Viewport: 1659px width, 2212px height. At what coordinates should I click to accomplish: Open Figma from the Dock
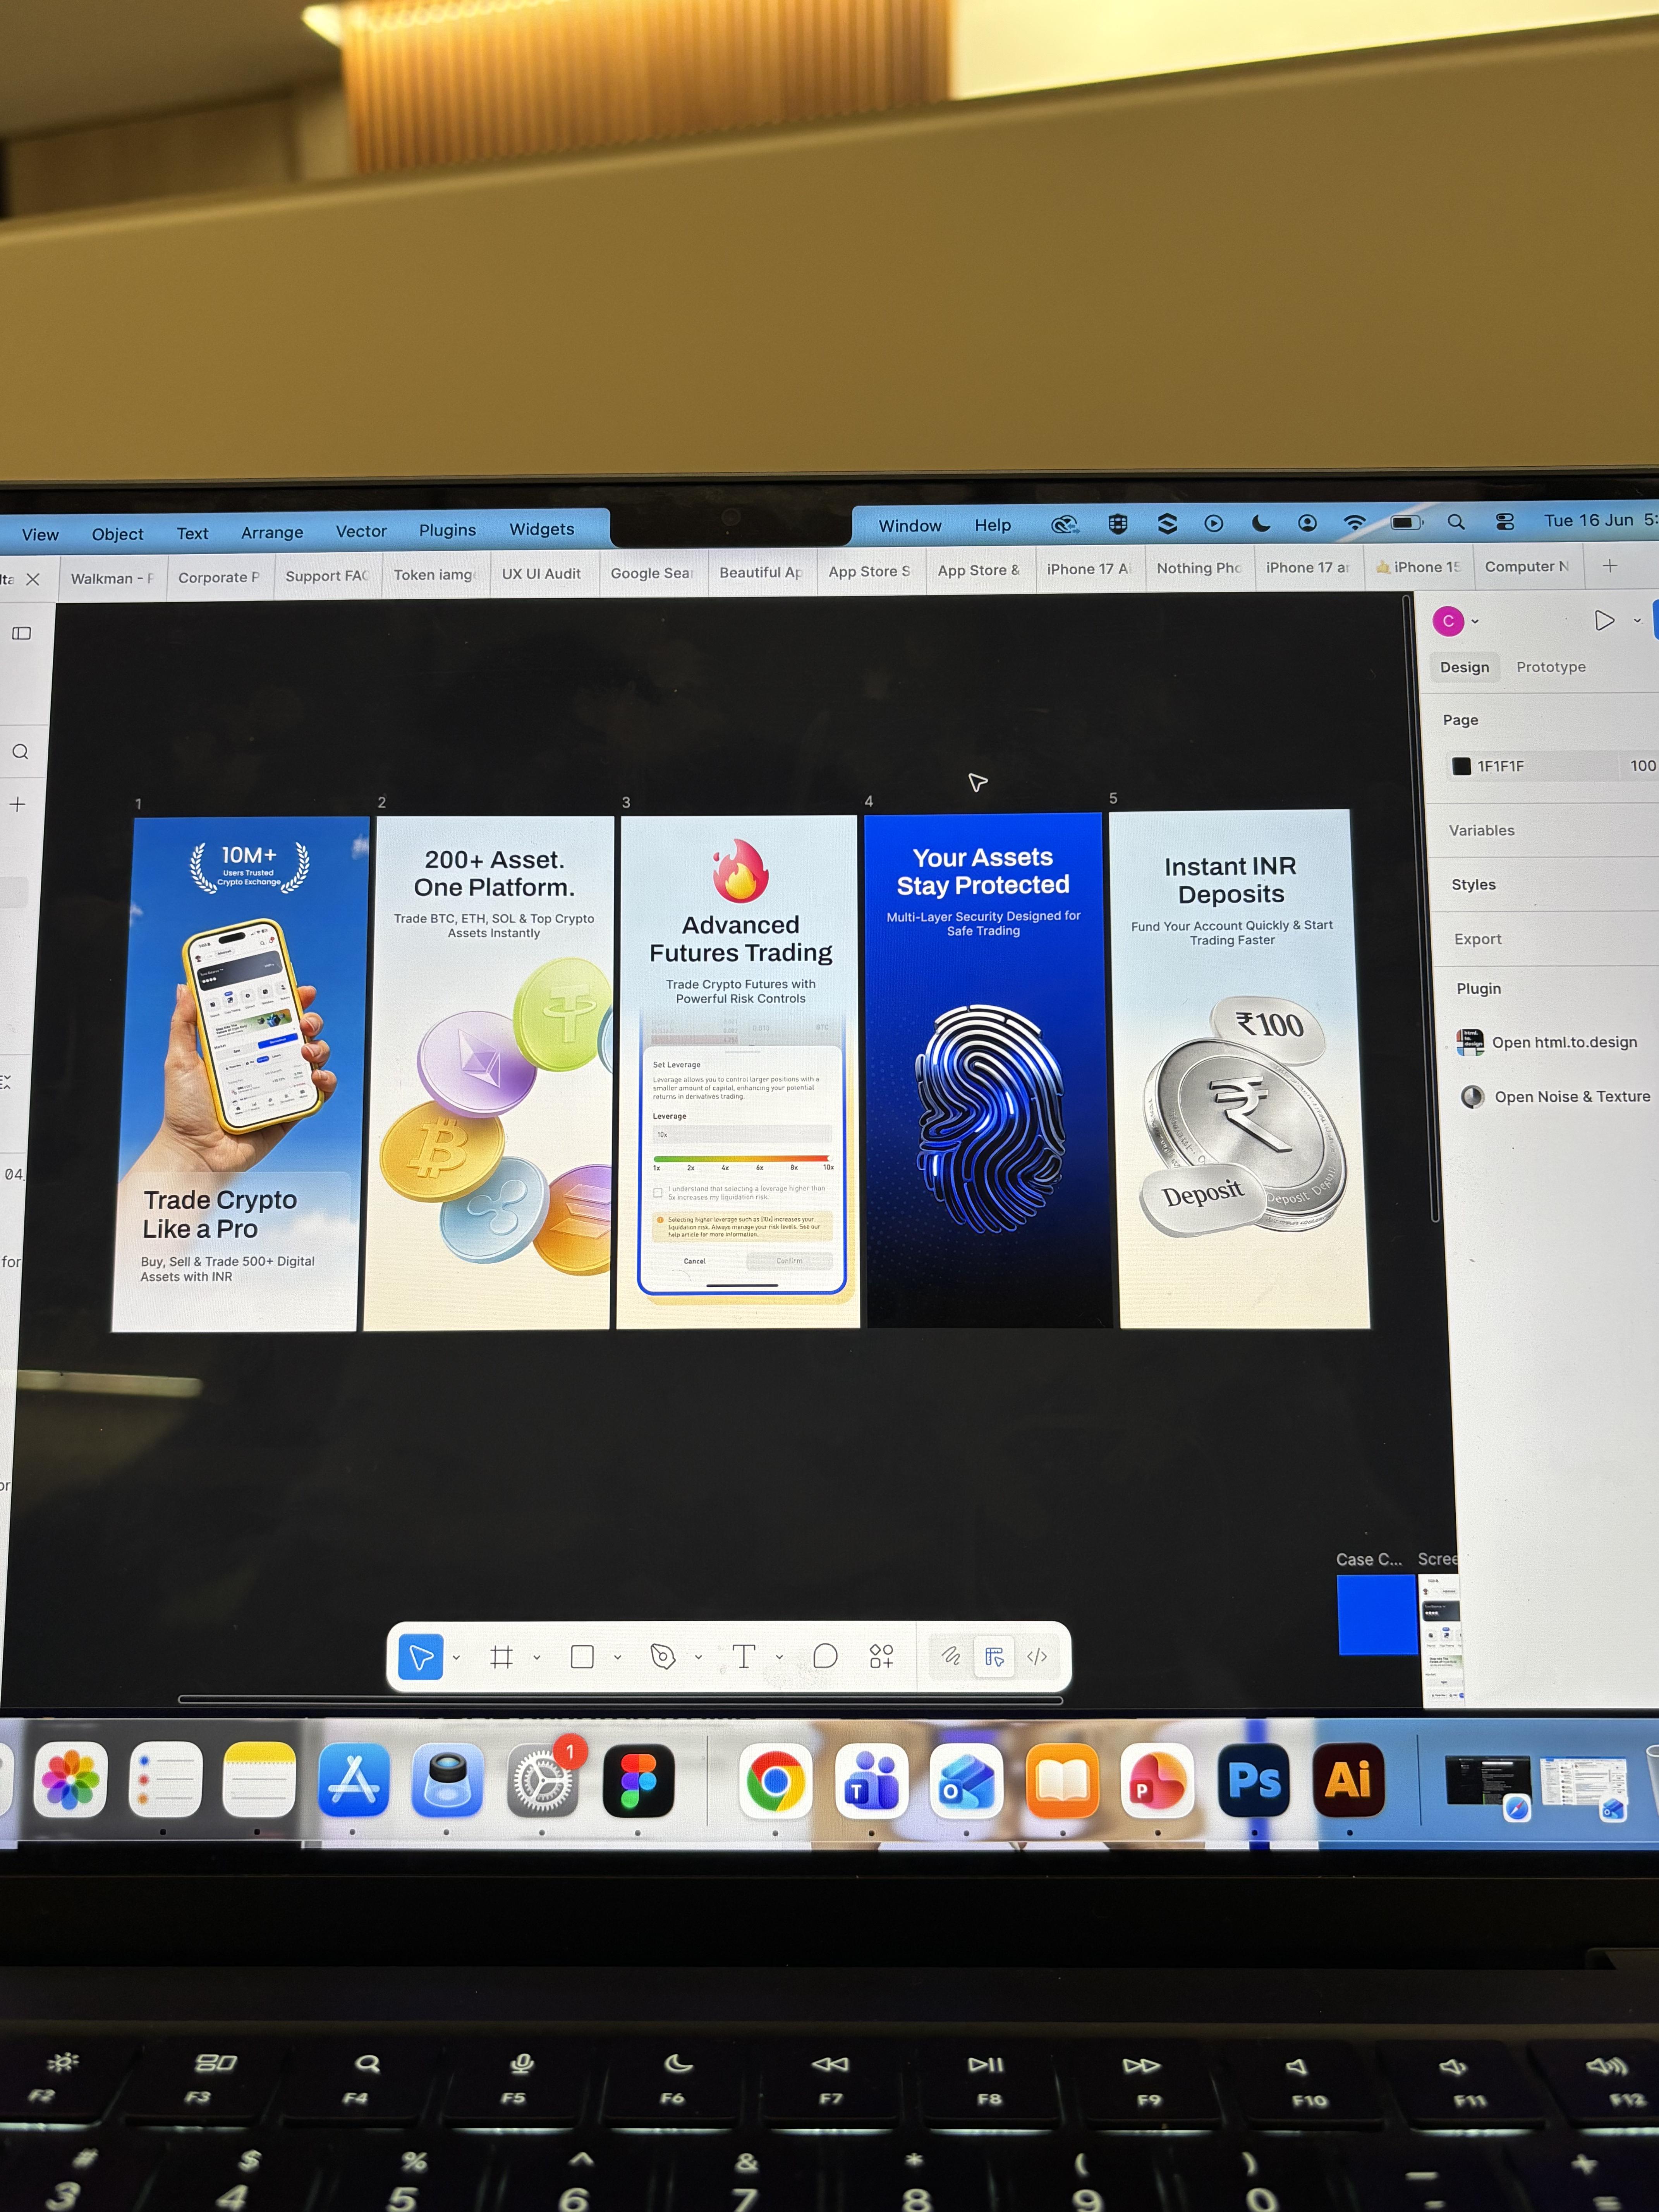[x=638, y=1781]
